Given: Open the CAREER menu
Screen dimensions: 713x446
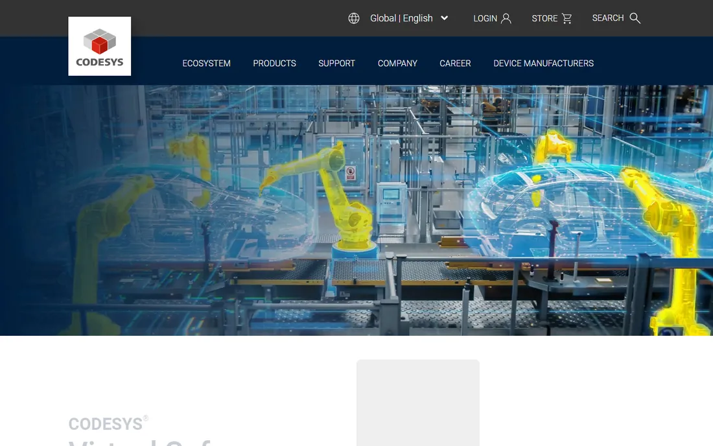Looking at the screenshot, I should (x=455, y=63).
